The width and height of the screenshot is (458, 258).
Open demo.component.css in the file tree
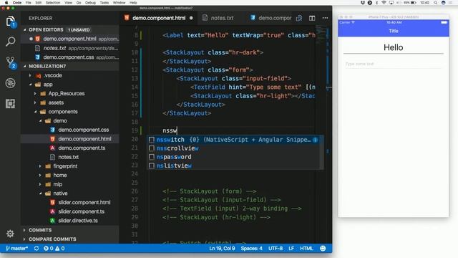point(70,130)
